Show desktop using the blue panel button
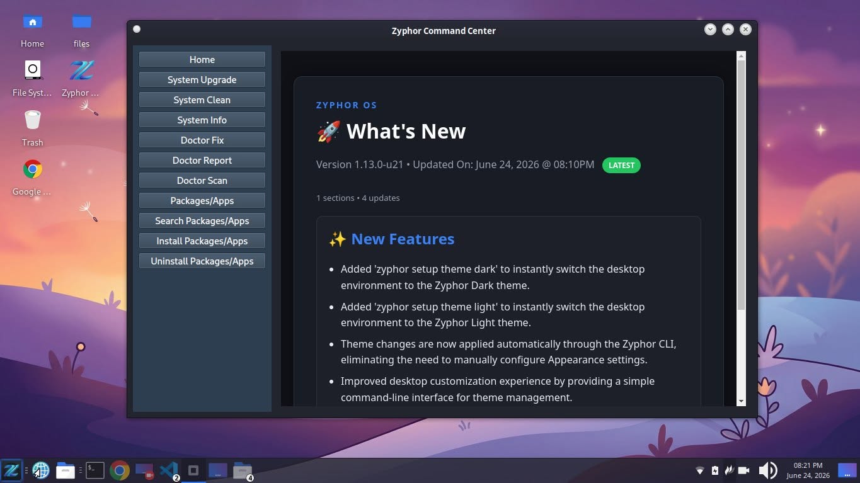 click(847, 470)
